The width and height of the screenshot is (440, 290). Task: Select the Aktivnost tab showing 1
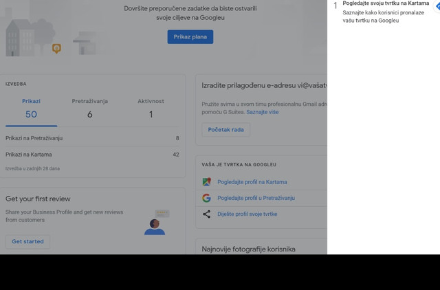pos(151,109)
